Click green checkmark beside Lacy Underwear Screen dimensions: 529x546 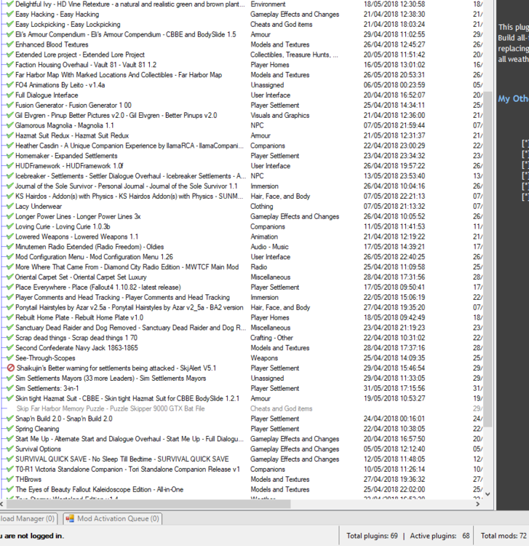(x=10, y=206)
